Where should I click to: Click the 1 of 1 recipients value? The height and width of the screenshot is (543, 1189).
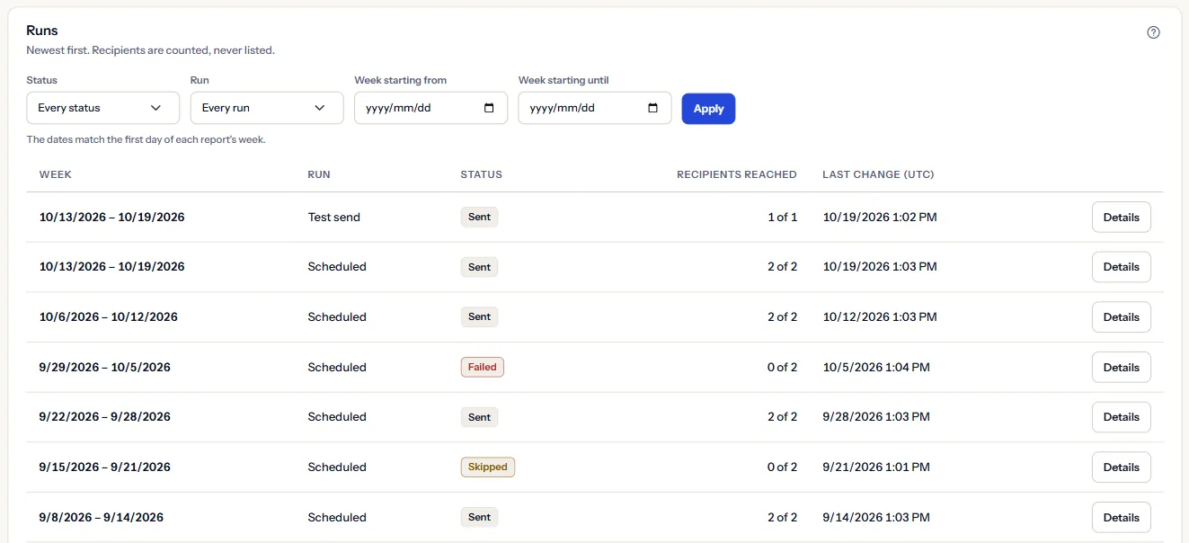782,217
